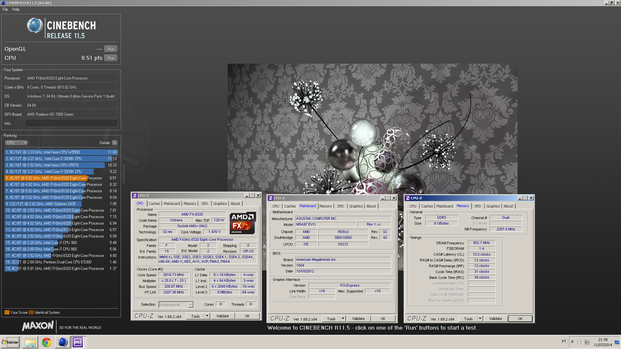Switch to Memory tab in first CPU-Z window
The image size is (621, 349).
click(x=190, y=204)
